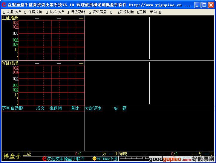Open the 帮助(H) menu
The width and height of the screenshot is (216, 163).
point(156,12)
